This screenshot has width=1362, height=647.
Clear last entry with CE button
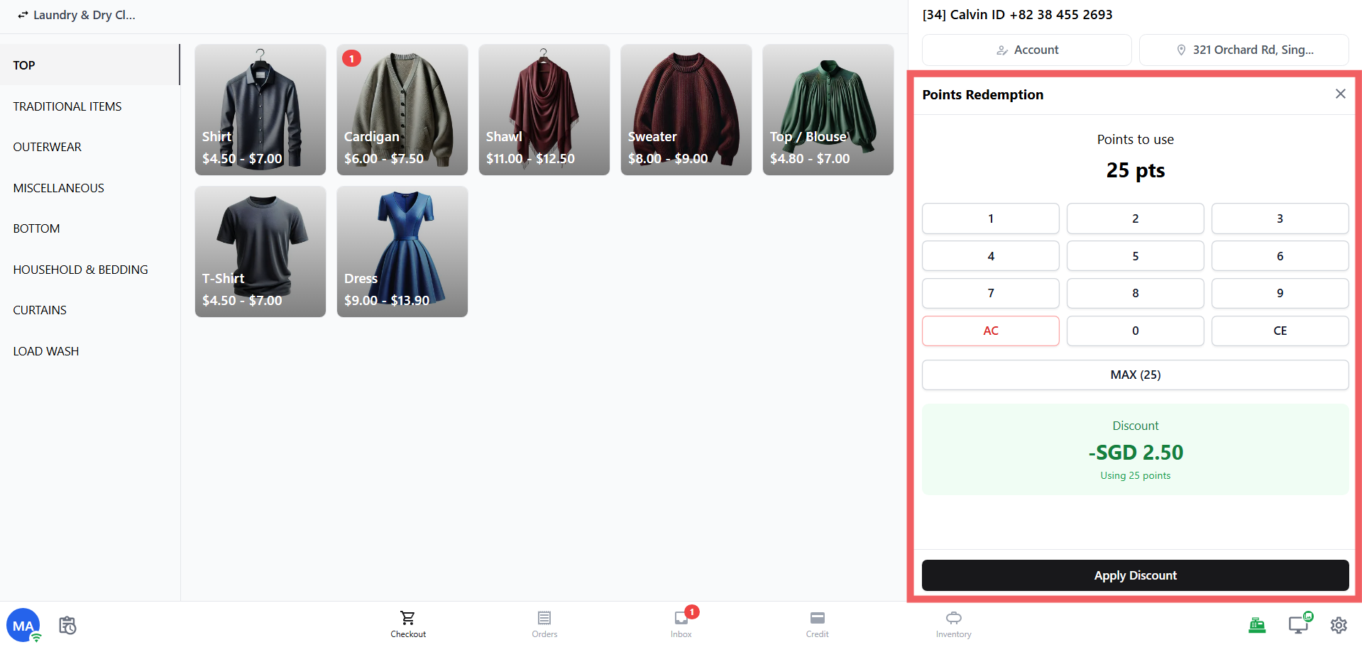tap(1280, 331)
